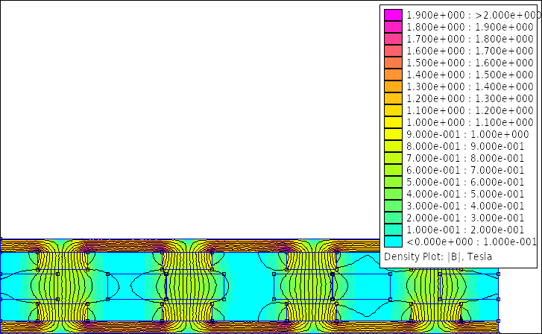Pick the 8.000e-001 : 9.000e-001 swatch
The width and height of the screenshot is (542, 334).
(x=393, y=146)
